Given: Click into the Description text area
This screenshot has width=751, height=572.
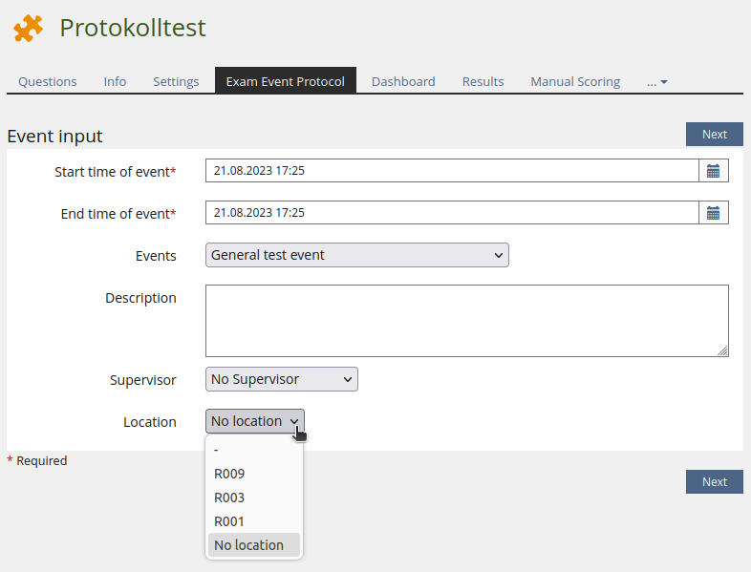Looking at the screenshot, I should coord(466,320).
